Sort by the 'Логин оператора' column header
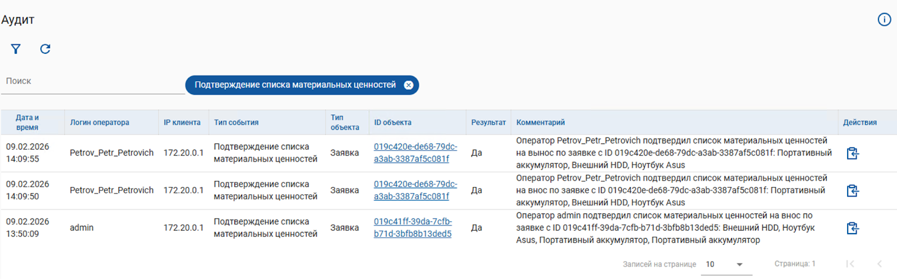The height and width of the screenshot is (279, 897). pyautogui.click(x=99, y=122)
